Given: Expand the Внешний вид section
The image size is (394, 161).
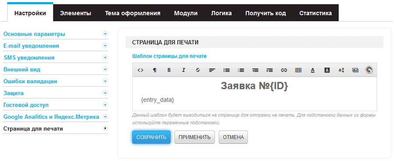Looking at the screenshot, I should 105,69.
